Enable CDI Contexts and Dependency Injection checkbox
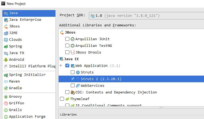204x119 pixels. 67,92
